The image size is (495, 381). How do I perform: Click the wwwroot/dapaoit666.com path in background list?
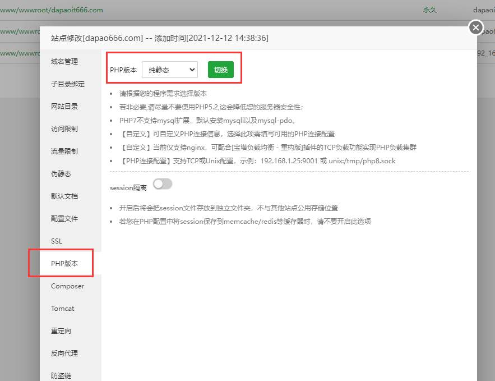click(x=52, y=10)
